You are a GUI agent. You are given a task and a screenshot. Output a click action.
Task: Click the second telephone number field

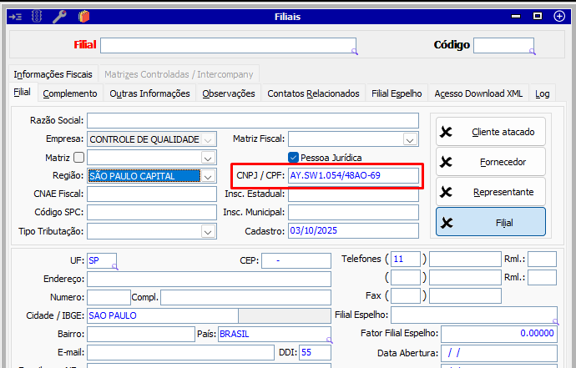465,278
